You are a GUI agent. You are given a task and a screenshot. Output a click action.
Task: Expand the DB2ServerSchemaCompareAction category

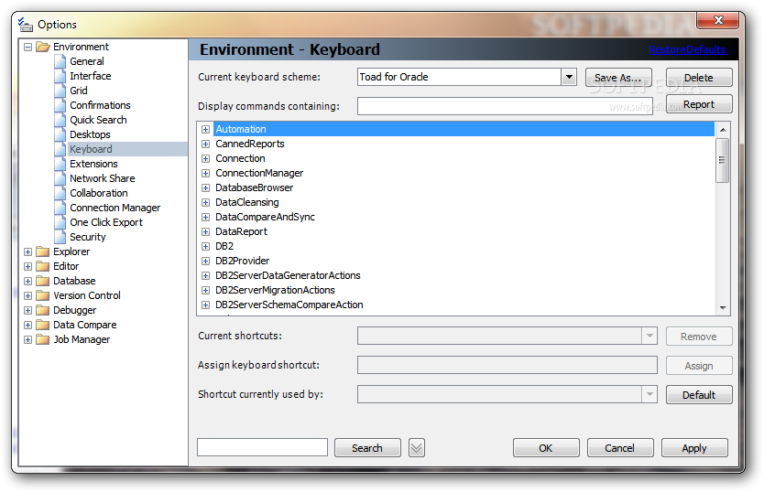click(205, 305)
